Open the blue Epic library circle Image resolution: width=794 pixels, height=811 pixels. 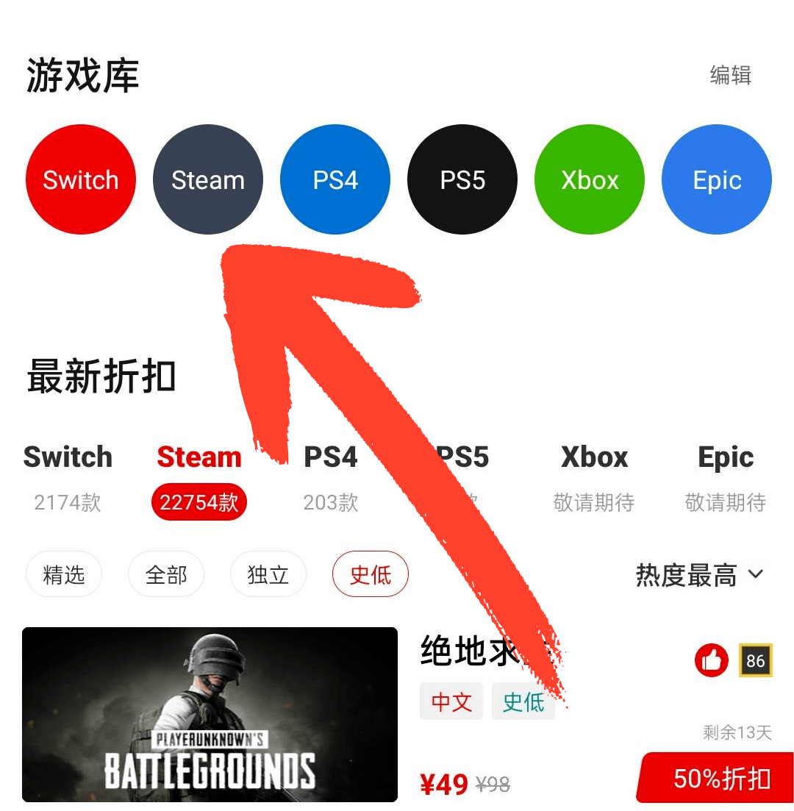click(717, 179)
